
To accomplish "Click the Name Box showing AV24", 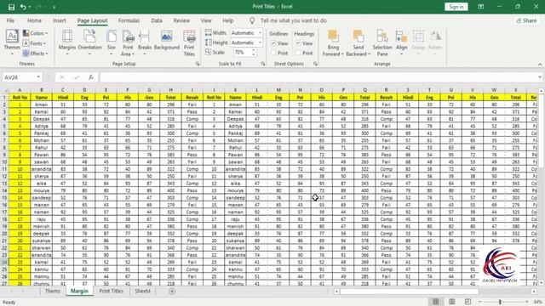I will (x=19, y=77).
